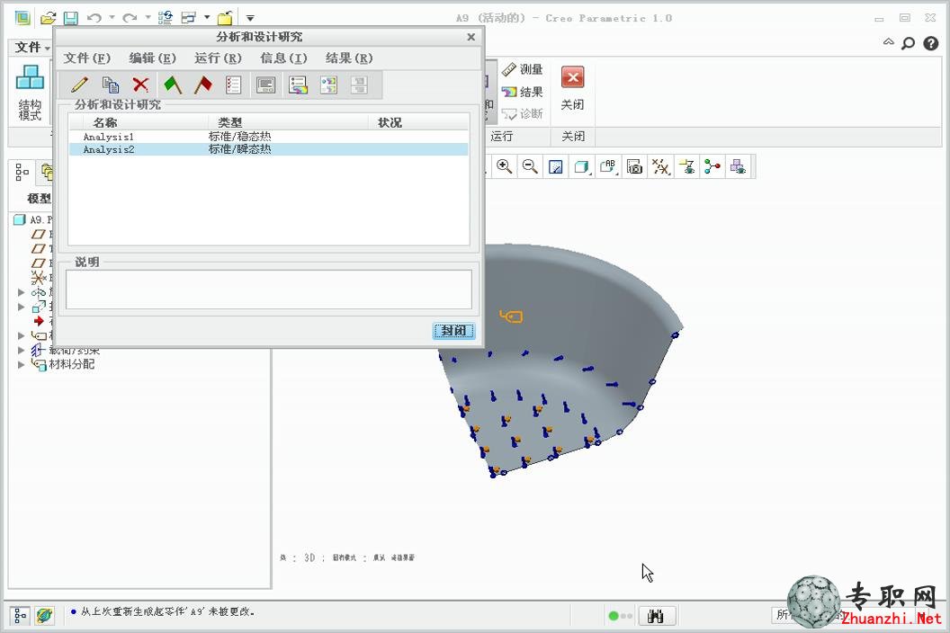Click the ribbon 测量 measure button
950x633 pixels.
[523, 69]
